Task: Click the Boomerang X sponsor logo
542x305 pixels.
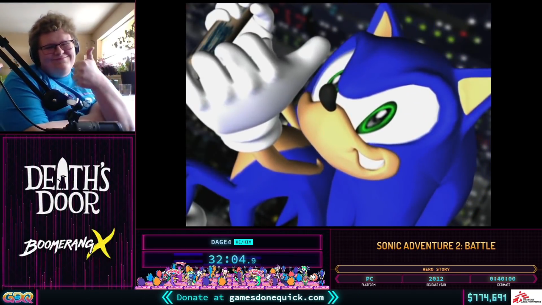Action: pyautogui.click(x=67, y=245)
